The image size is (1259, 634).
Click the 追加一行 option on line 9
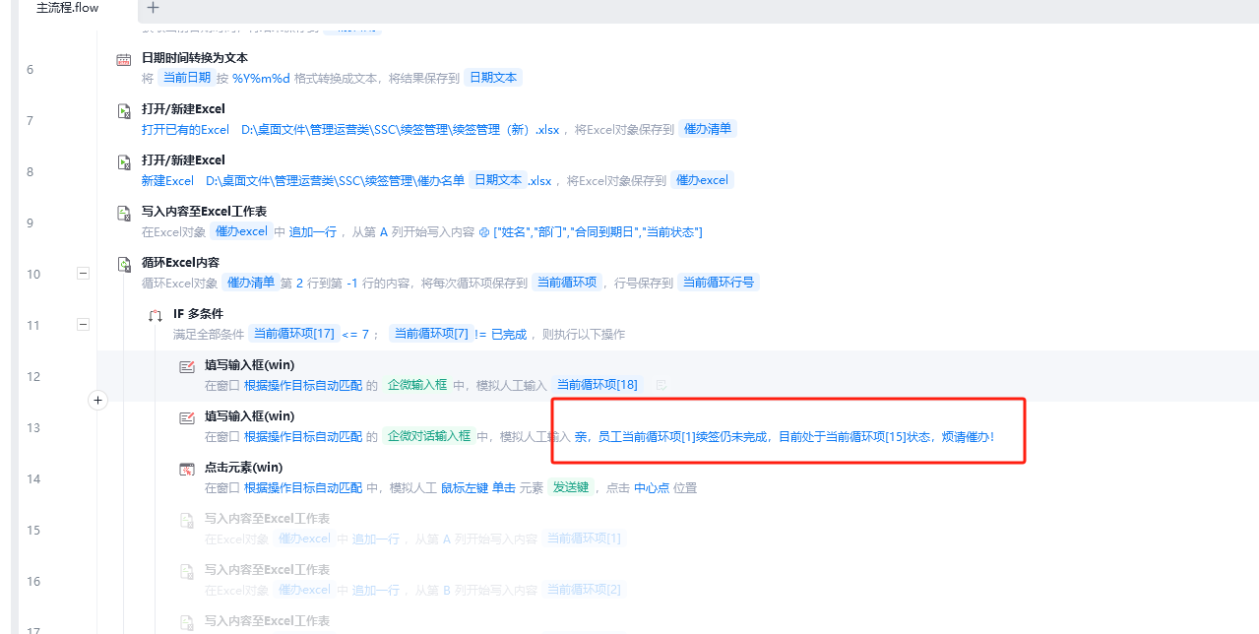312,231
